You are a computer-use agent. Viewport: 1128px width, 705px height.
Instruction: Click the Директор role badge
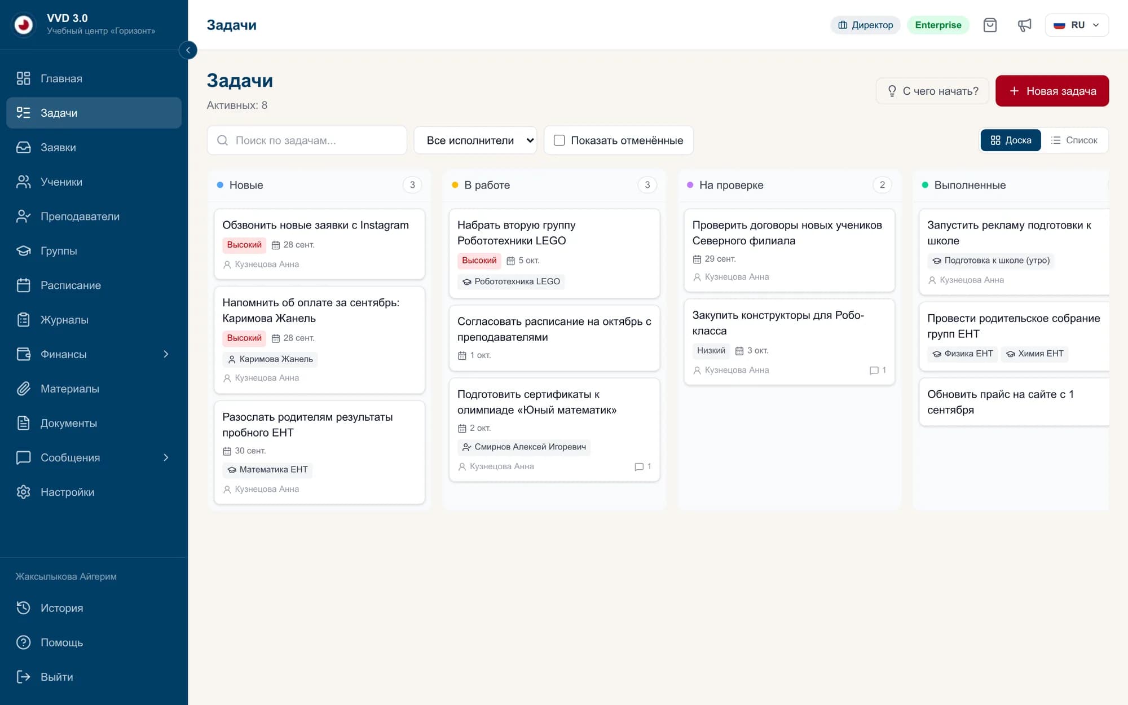pos(865,25)
